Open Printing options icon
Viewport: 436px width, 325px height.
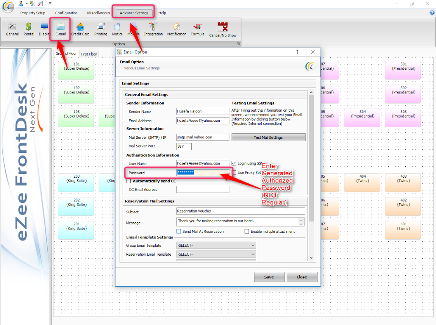[101, 29]
